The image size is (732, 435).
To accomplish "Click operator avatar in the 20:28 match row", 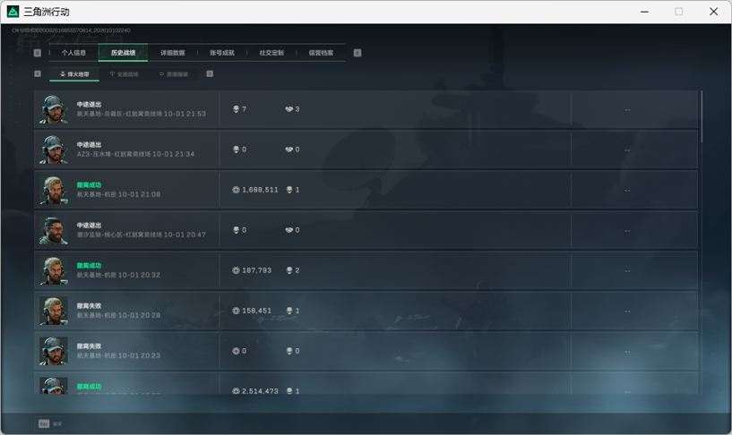I will tap(53, 311).
